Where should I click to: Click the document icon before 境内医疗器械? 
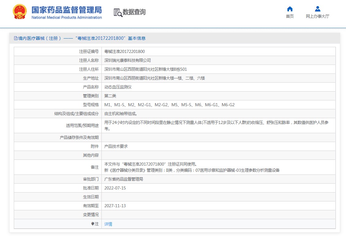pos(16,38)
